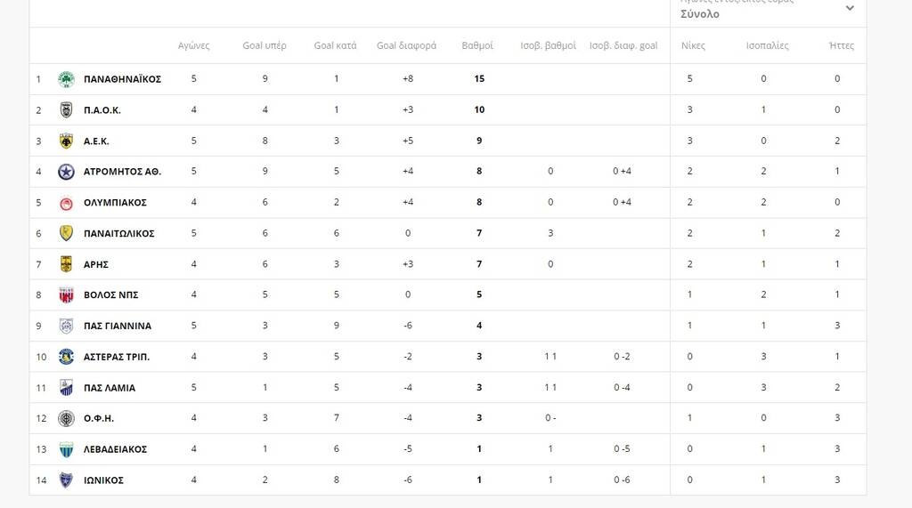Click the ΑΕΚ yellow eagle crest
Image resolution: width=912 pixels, height=508 pixels.
click(x=66, y=141)
